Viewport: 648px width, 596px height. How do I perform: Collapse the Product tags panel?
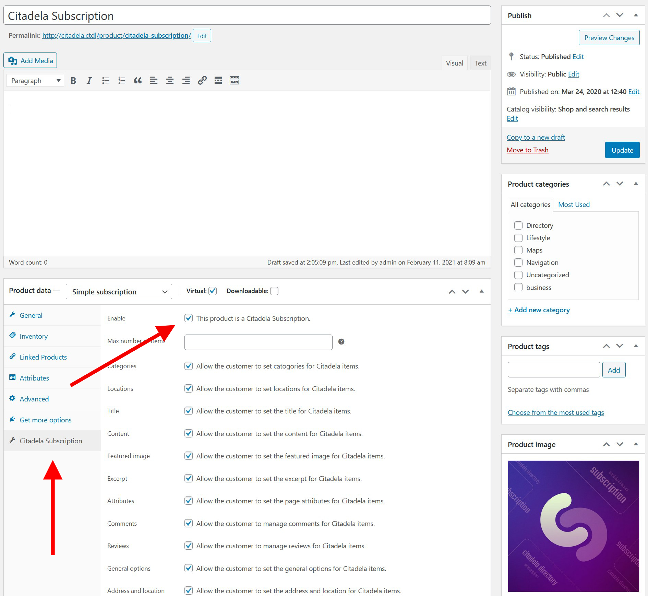tap(636, 346)
